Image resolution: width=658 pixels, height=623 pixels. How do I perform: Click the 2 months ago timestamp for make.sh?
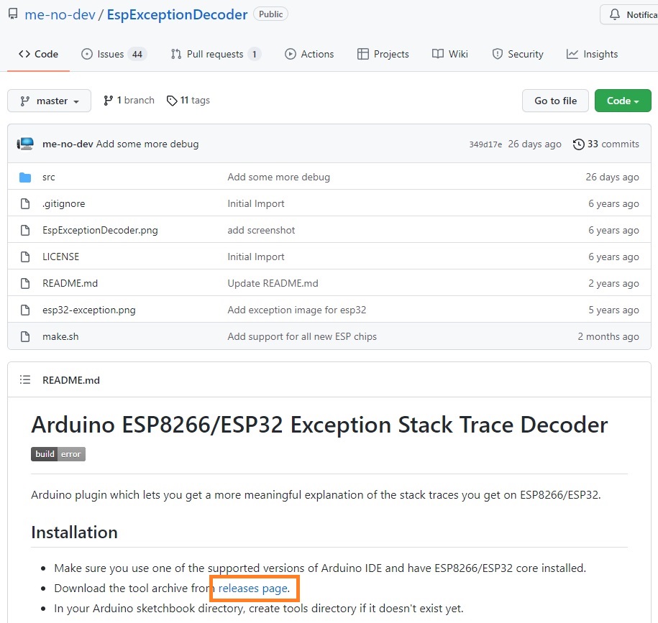click(x=608, y=337)
